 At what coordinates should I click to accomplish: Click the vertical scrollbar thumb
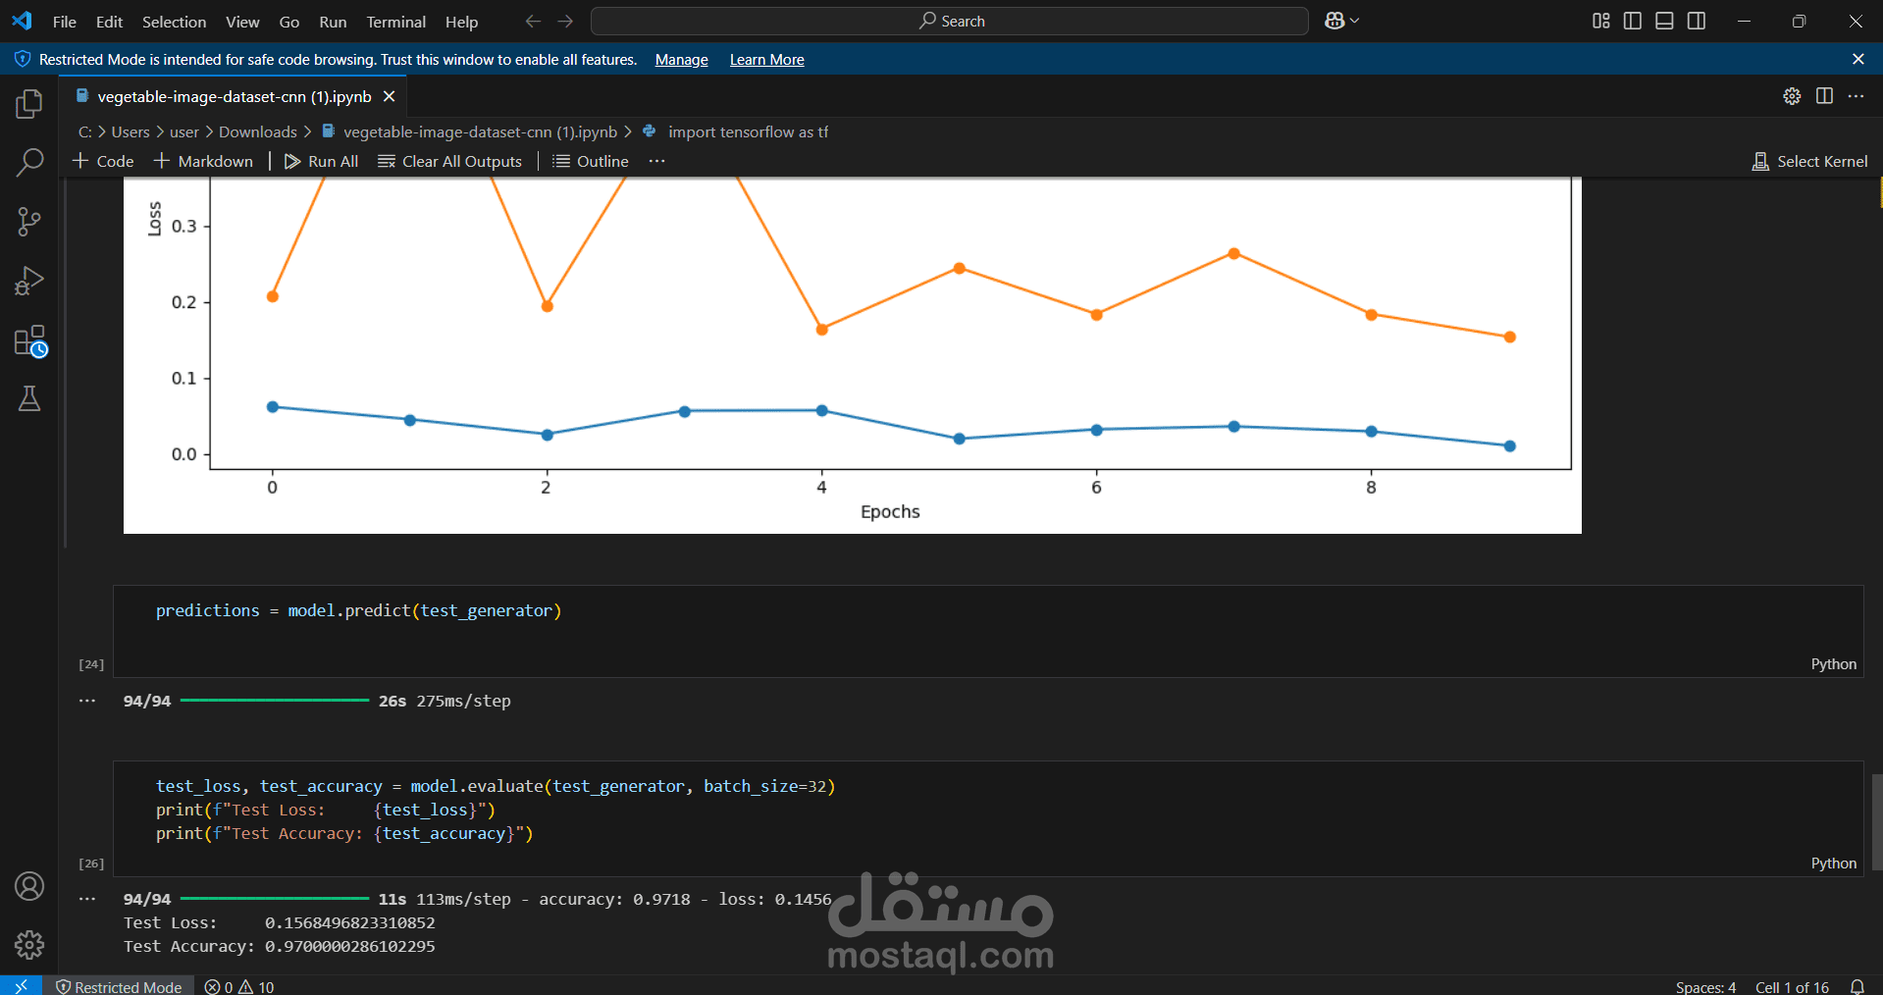click(1877, 822)
